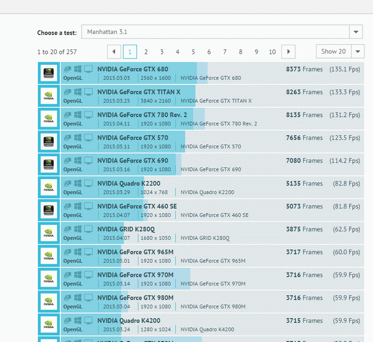Screen dimensions: 373x342
Task: Click the 3840 x 2160 resolution text
Action: coord(156,101)
